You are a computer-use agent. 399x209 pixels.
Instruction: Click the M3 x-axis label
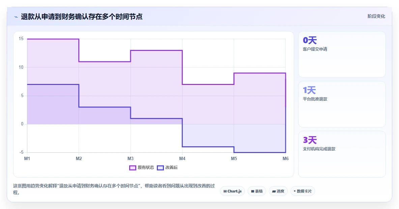(130, 159)
